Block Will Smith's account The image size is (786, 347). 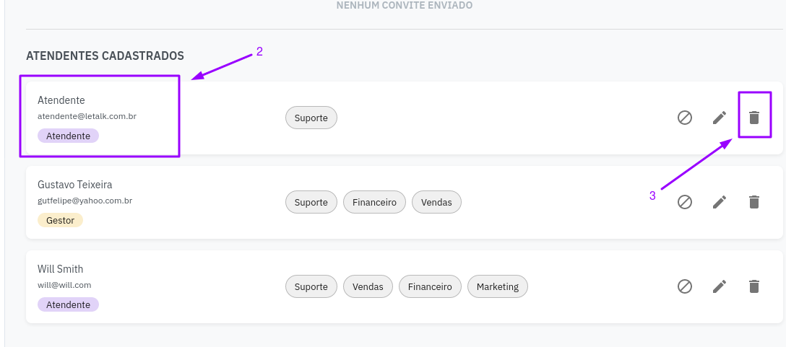pos(685,286)
